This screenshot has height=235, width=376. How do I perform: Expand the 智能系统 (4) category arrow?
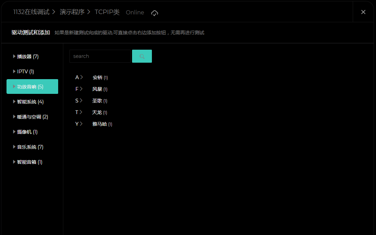point(14,101)
